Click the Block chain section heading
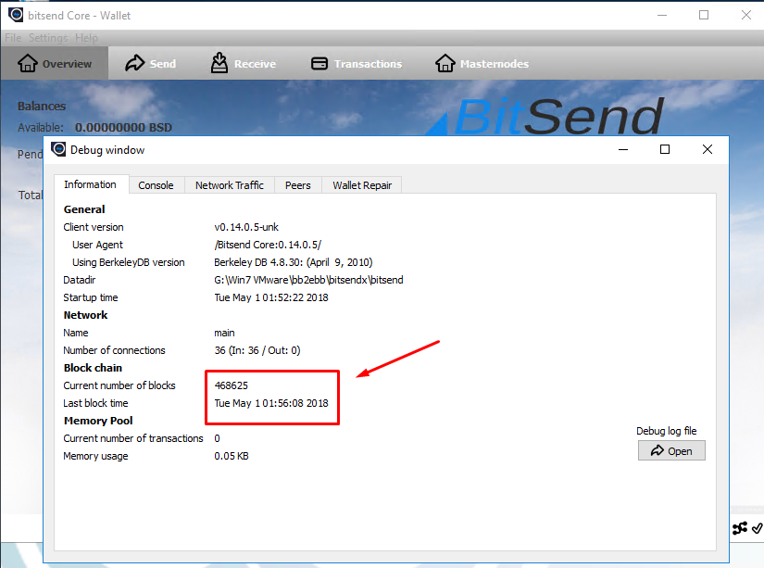 (93, 368)
